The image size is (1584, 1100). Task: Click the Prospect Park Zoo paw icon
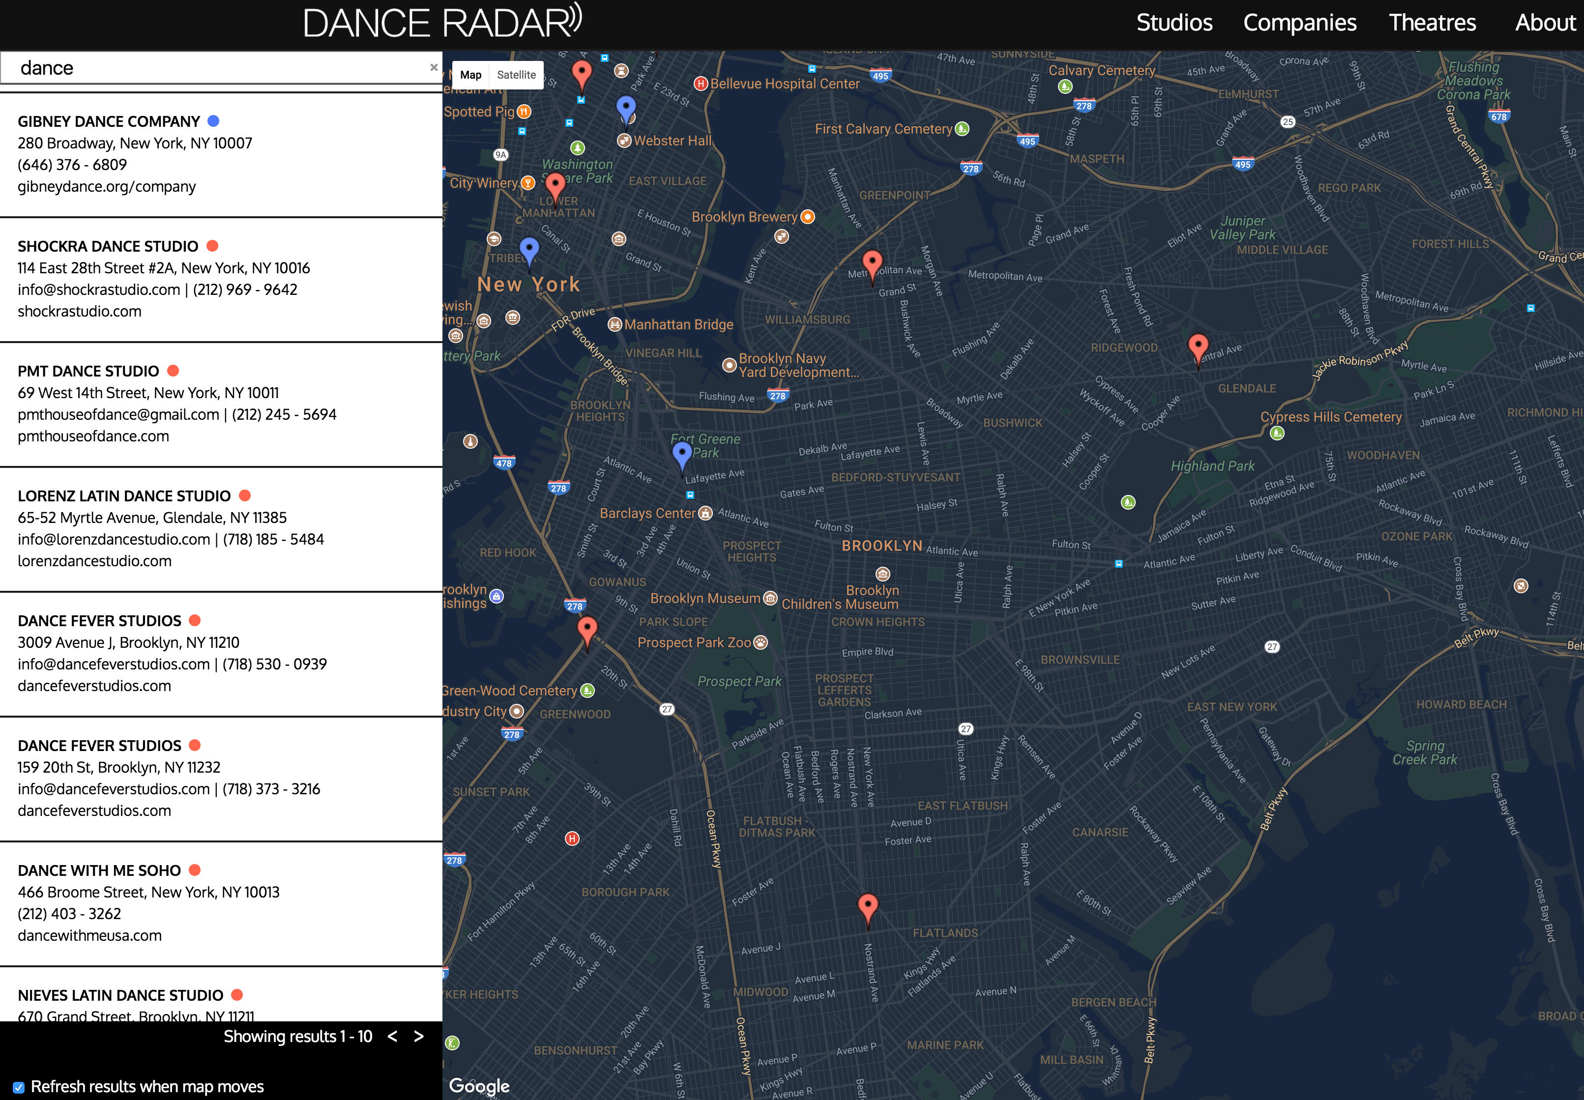click(761, 642)
